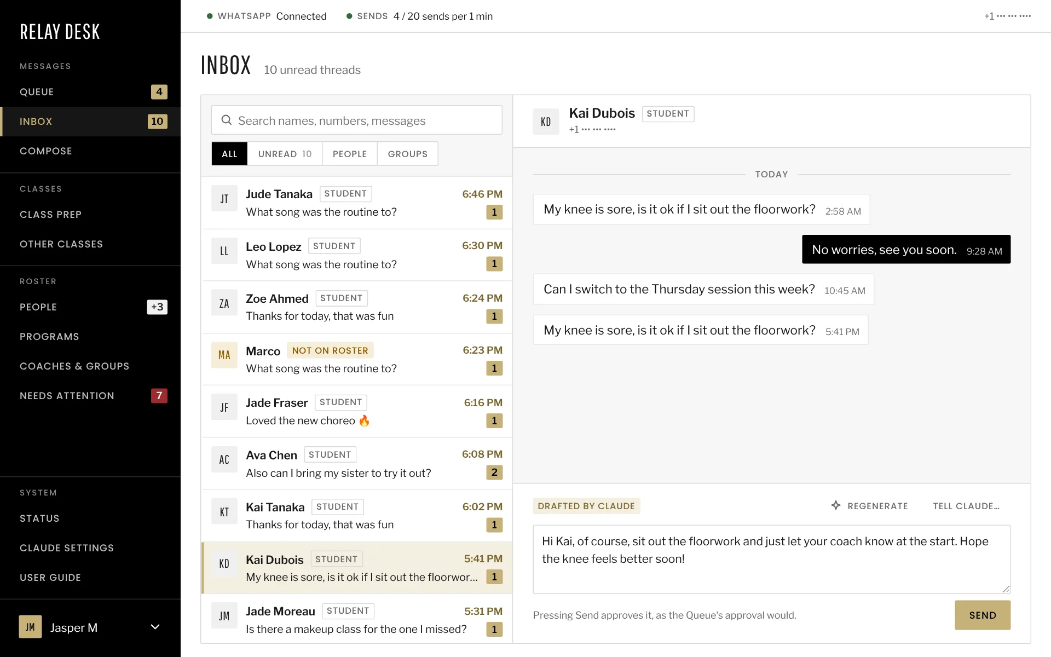Open Compose in the sidebar

tap(90, 151)
